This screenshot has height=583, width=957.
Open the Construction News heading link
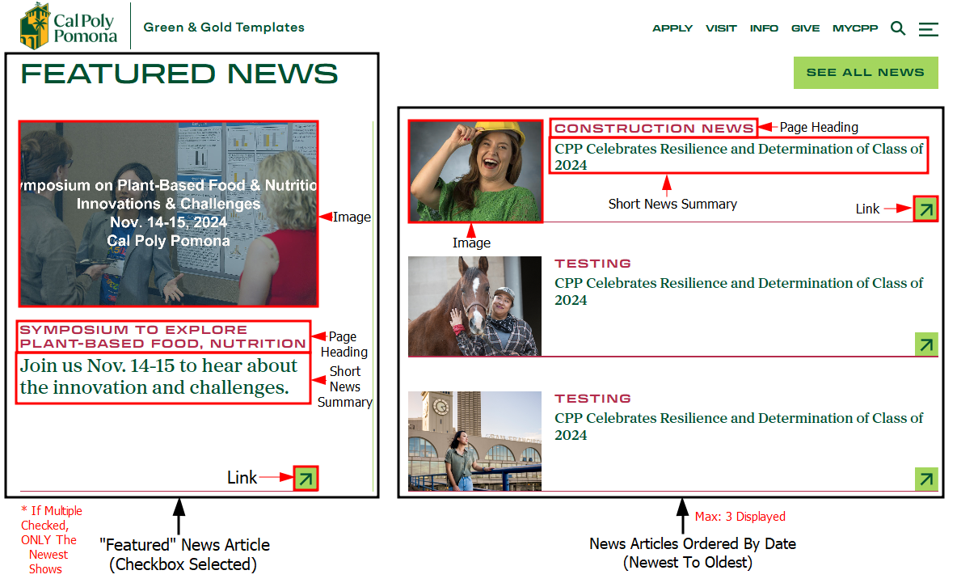click(654, 128)
